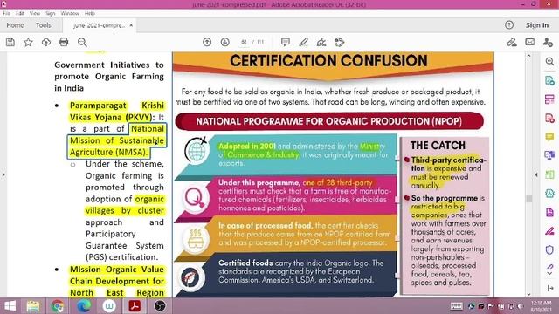The width and height of the screenshot is (559, 314).
Task: Select the june-2021-compressed document tab
Action: (x=99, y=25)
